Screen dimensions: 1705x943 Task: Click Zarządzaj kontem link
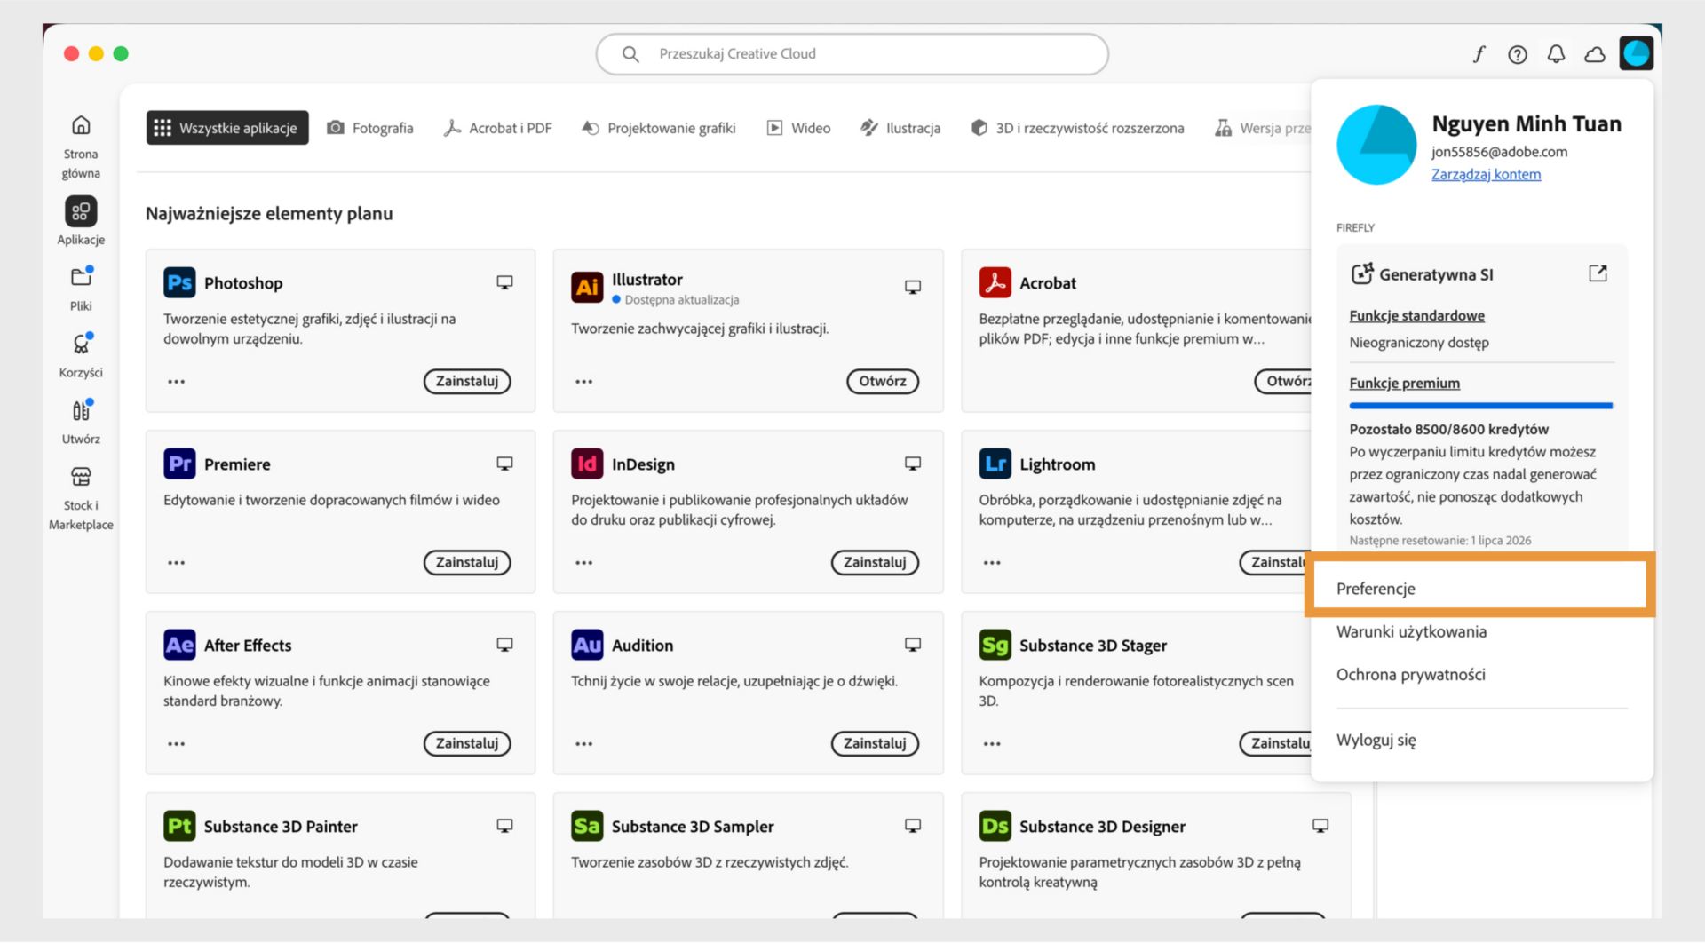click(1486, 174)
